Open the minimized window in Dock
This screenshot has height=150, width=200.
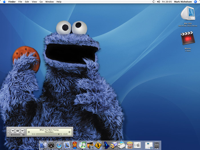tap(149, 145)
